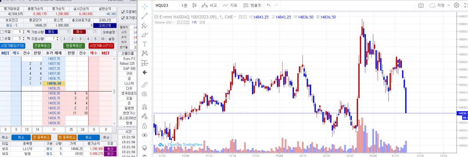
Task: Activate the zoom in magnifier tool
Action: (x=145, y=94)
